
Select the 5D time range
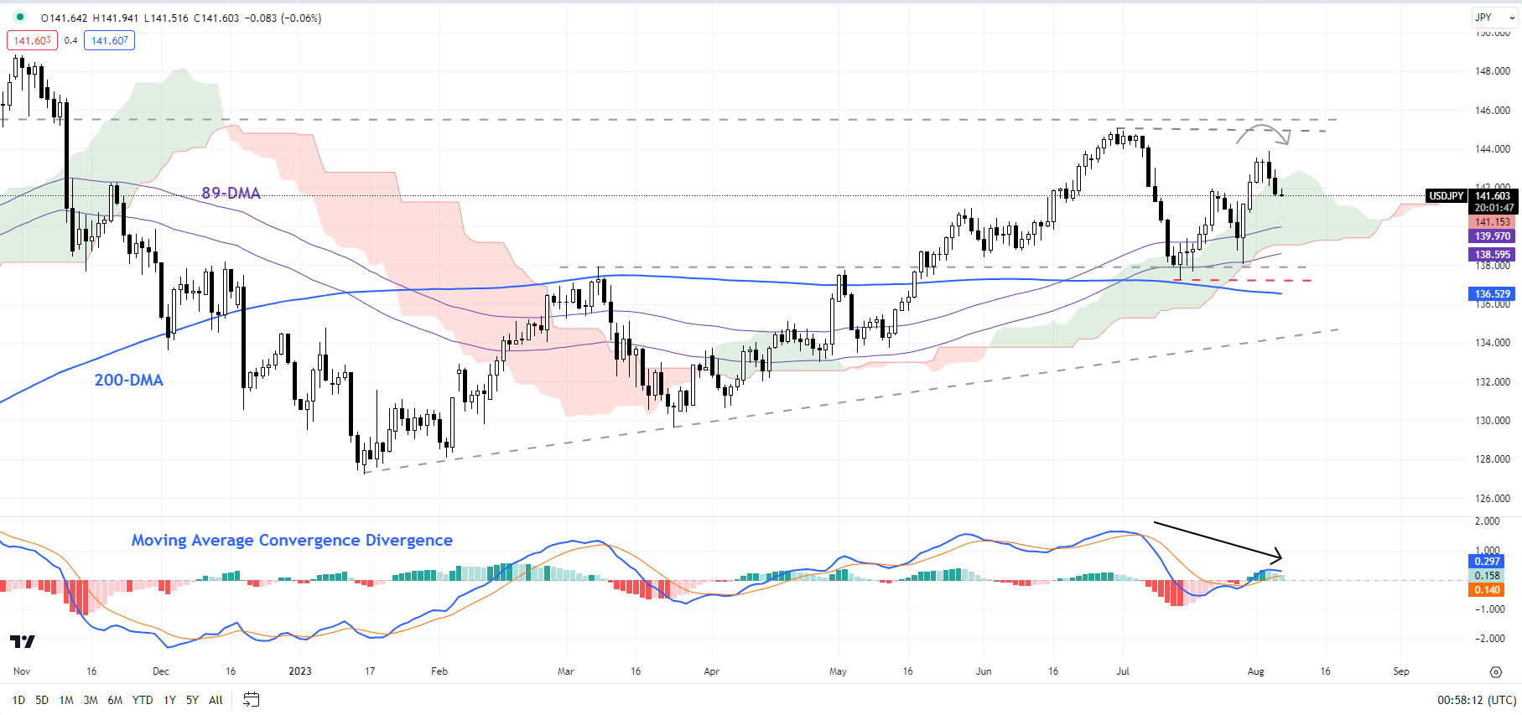(42, 700)
